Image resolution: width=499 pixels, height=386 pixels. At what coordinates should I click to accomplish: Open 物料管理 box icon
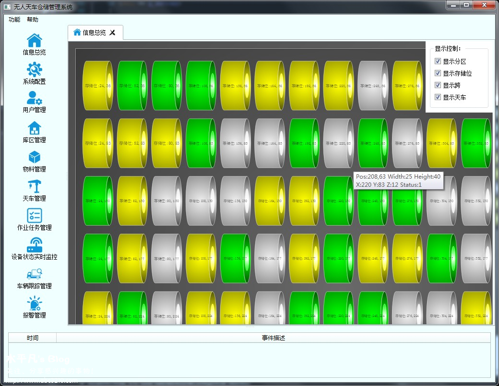[34, 158]
